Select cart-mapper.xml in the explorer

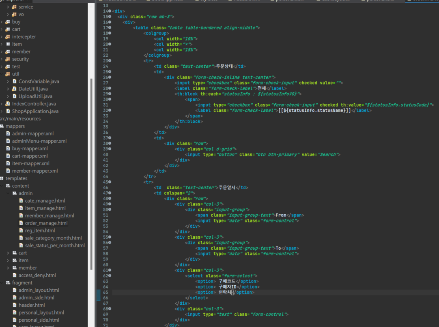tap(30, 156)
